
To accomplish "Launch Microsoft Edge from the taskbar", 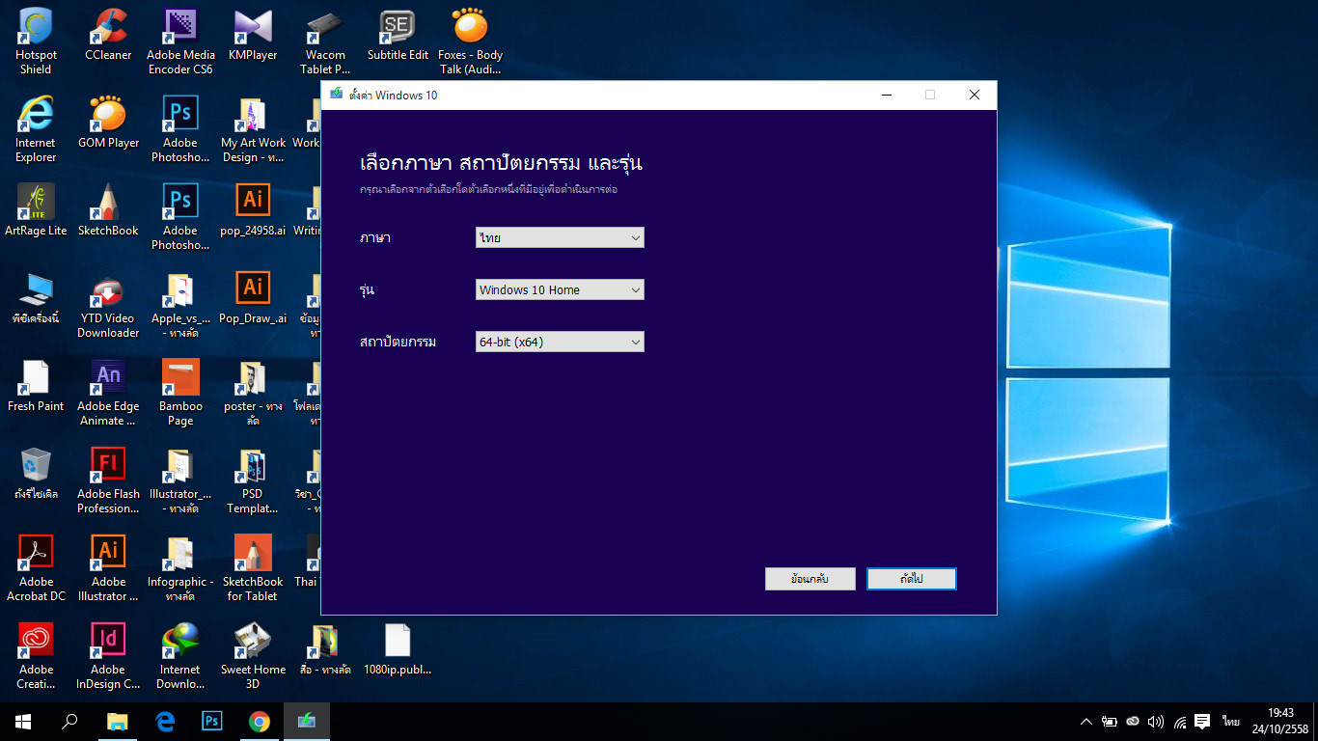I will [164, 721].
